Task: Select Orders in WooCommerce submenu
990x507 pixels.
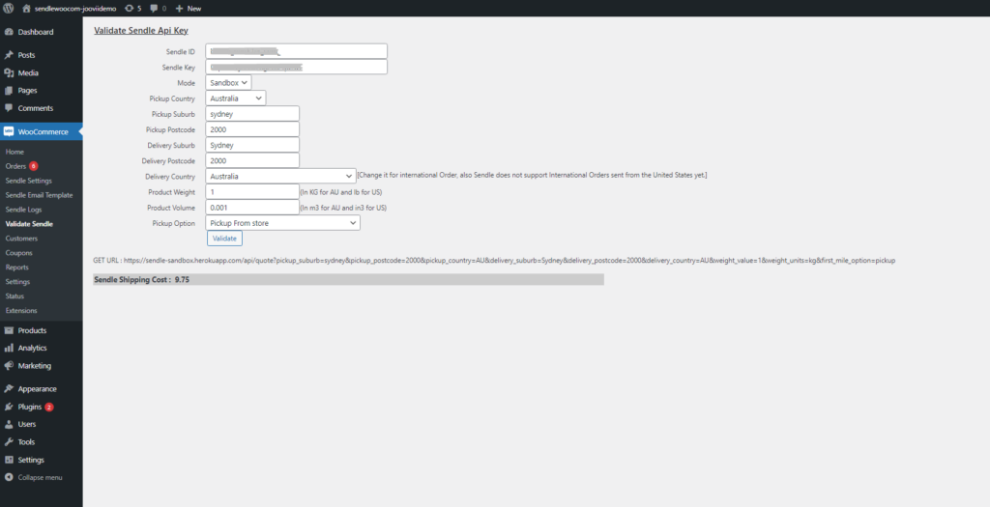Action: click(x=15, y=166)
